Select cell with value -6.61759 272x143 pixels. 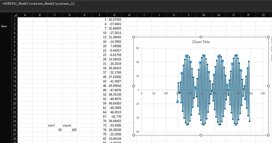(x=114, y=55)
